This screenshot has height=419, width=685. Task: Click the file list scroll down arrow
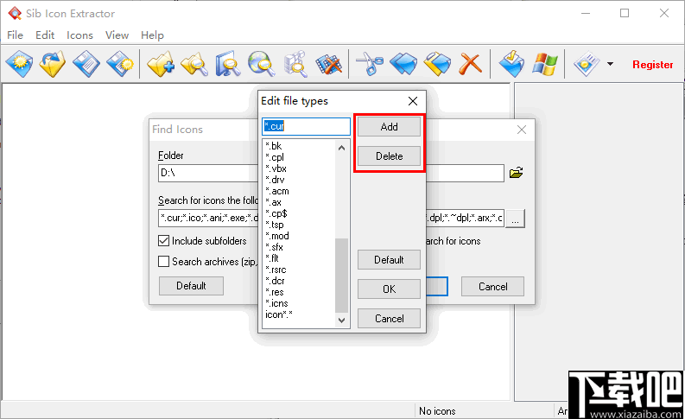(341, 321)
